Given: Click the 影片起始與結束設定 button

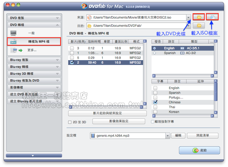Looking at the screenshot, I should point(107,113).
